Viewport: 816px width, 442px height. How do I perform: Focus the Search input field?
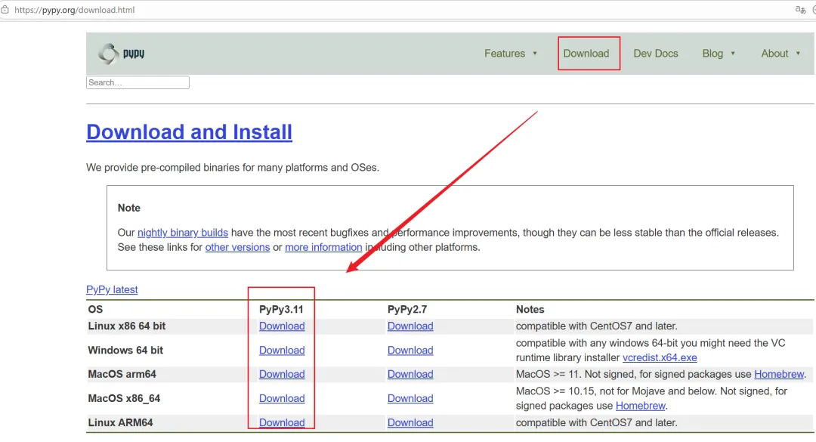click(138, 82)
